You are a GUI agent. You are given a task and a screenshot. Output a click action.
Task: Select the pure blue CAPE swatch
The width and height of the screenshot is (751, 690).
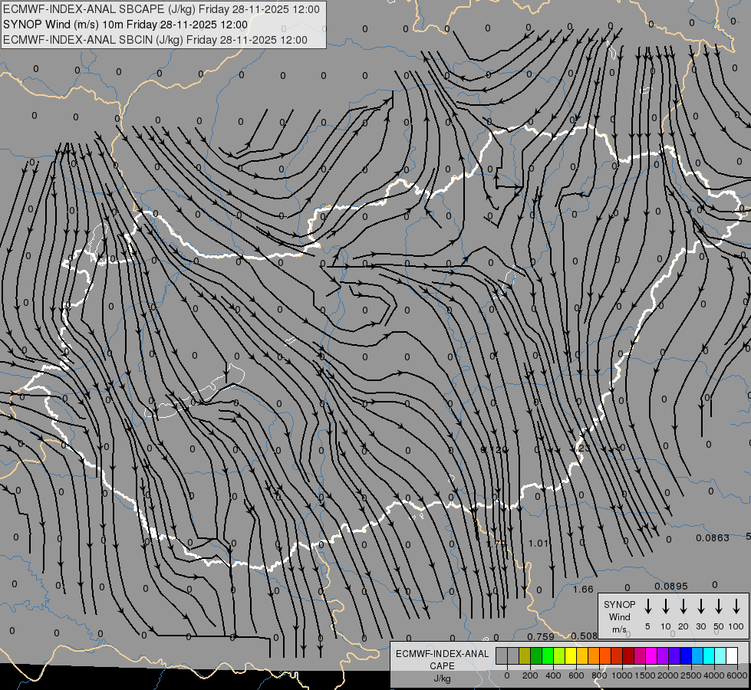[686, 655]
